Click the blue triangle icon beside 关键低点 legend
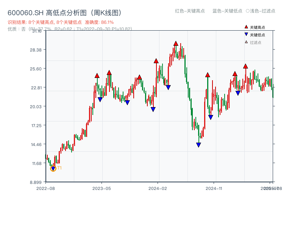The height and width of the screenshot is (227, 303). (246, 34)
